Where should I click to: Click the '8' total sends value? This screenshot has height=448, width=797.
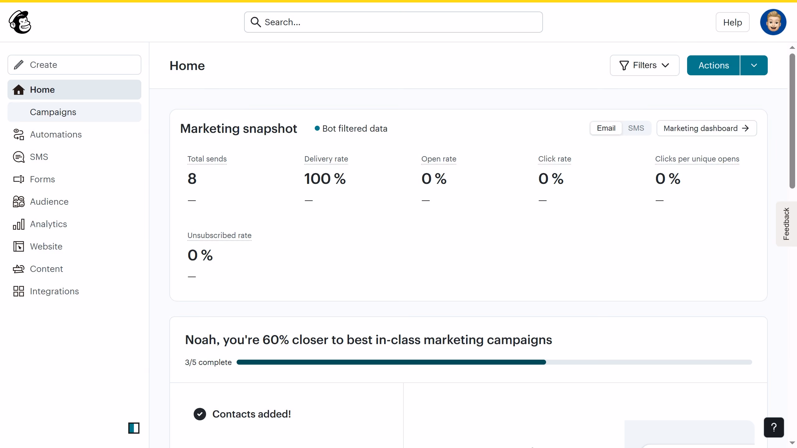(192, 179)
